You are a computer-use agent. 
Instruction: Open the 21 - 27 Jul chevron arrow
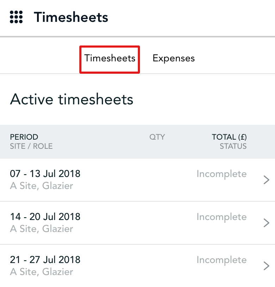[x=267, y=265]
